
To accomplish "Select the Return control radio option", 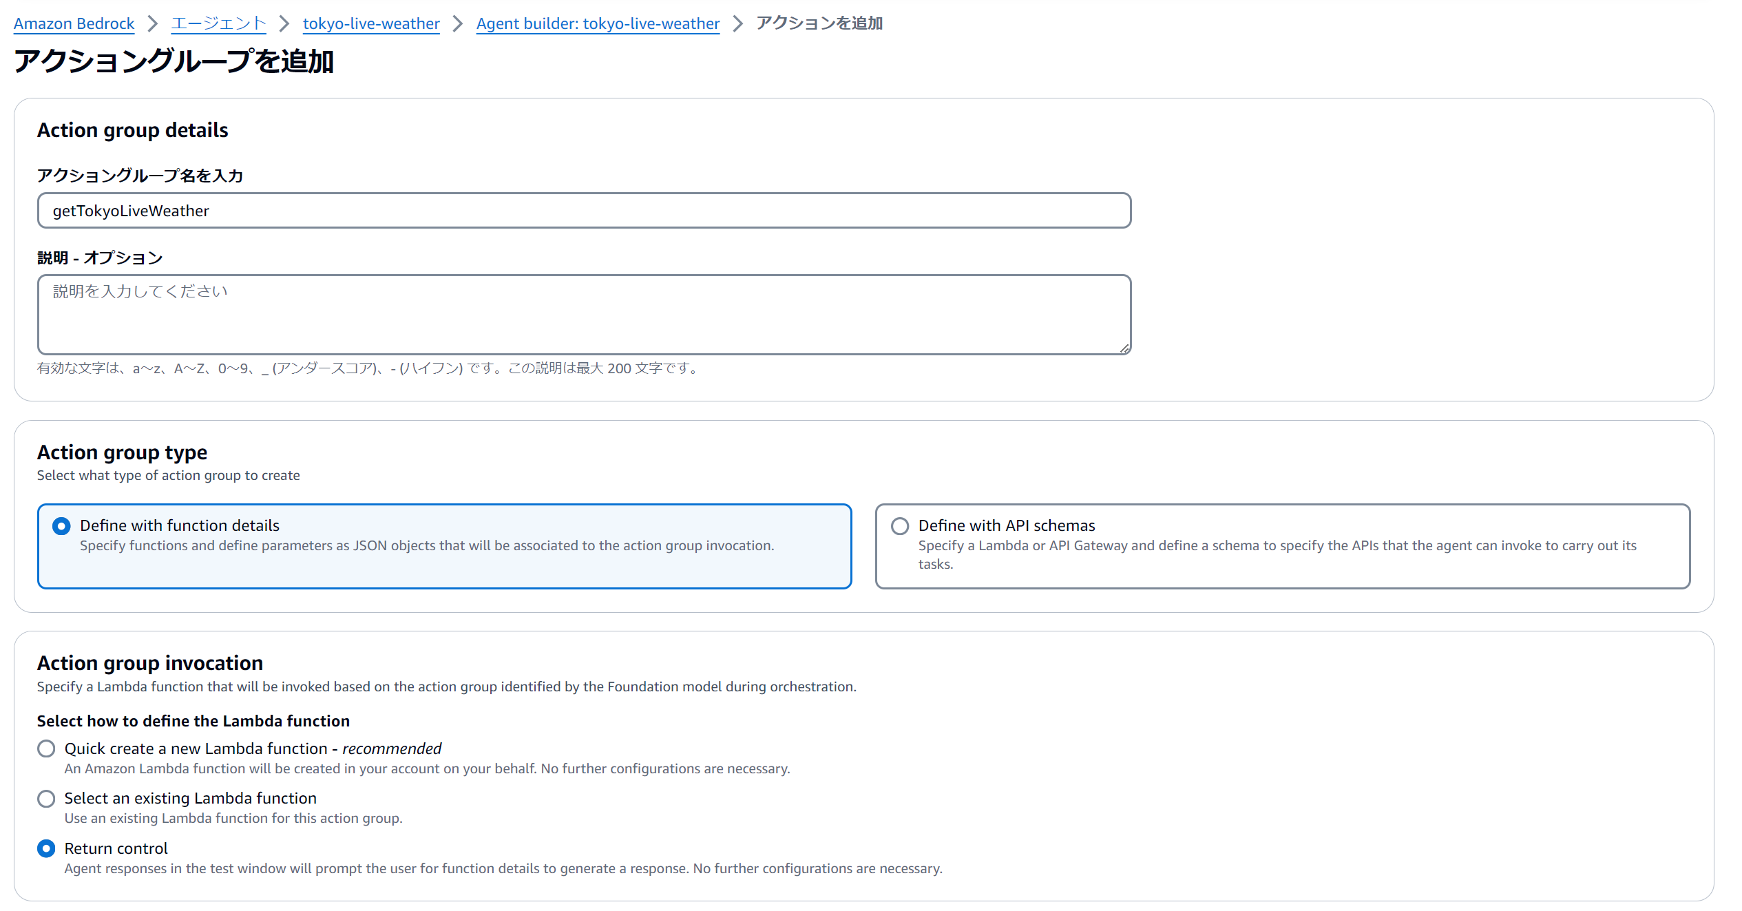I will click(46, 848).
